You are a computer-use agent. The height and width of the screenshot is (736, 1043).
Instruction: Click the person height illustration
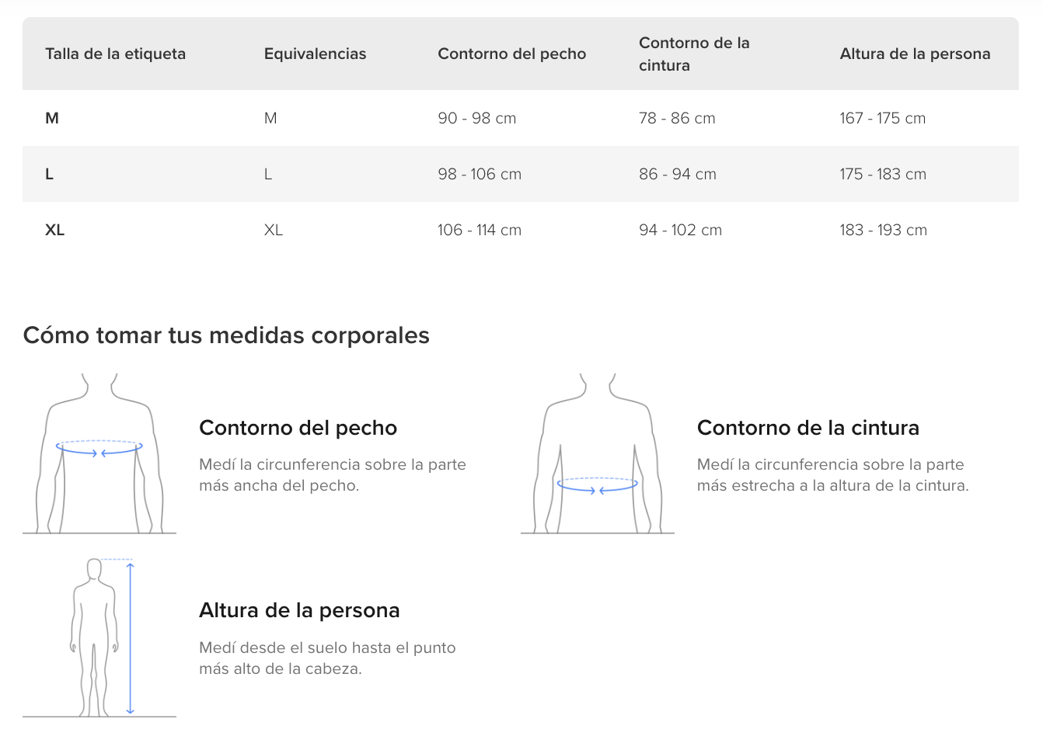(x=99, y=637)
